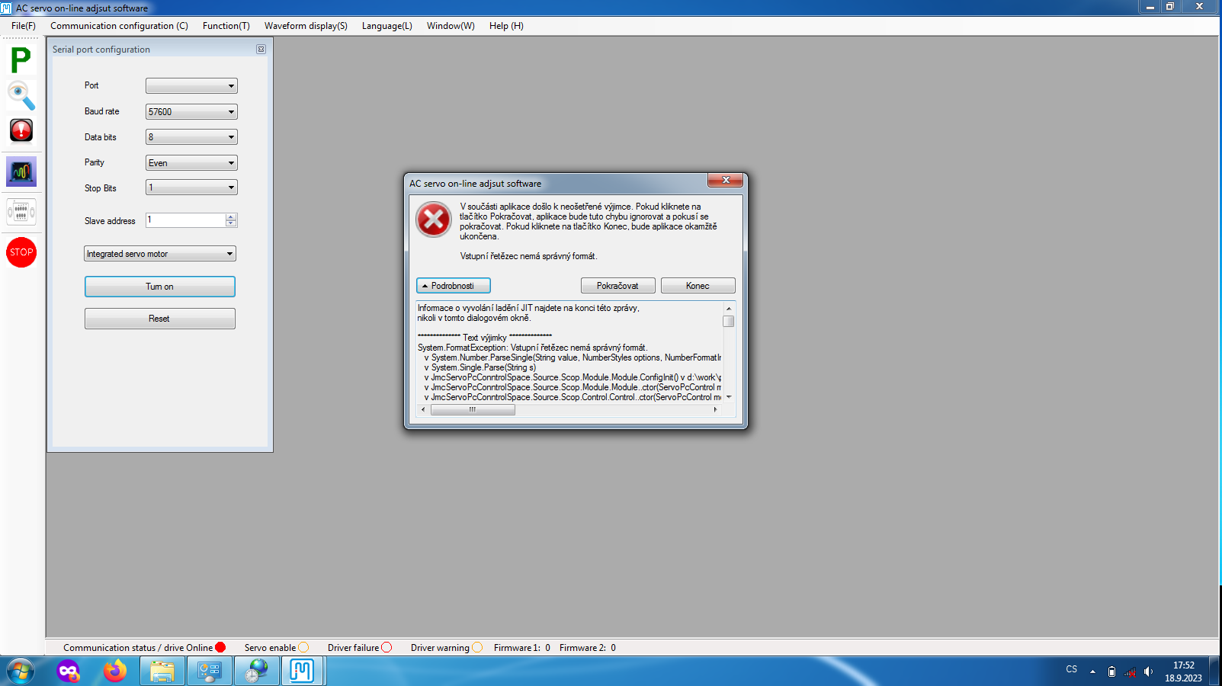The image size is (1222, 686).
Task: Click the Slave address input field
Action: [x=186, y=220]
